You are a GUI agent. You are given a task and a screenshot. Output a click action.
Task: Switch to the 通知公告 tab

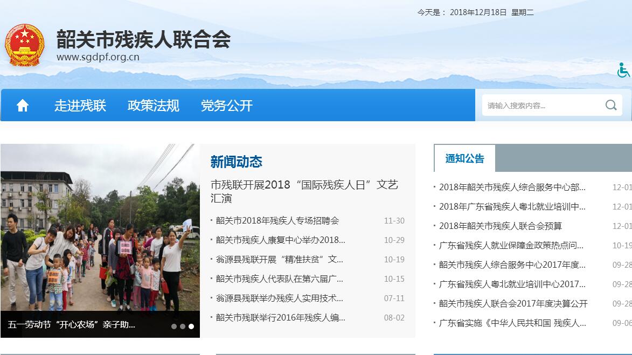pyautogui.click(x=464, y=158)
